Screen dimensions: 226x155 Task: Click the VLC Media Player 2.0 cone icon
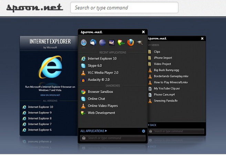(83, 73)
